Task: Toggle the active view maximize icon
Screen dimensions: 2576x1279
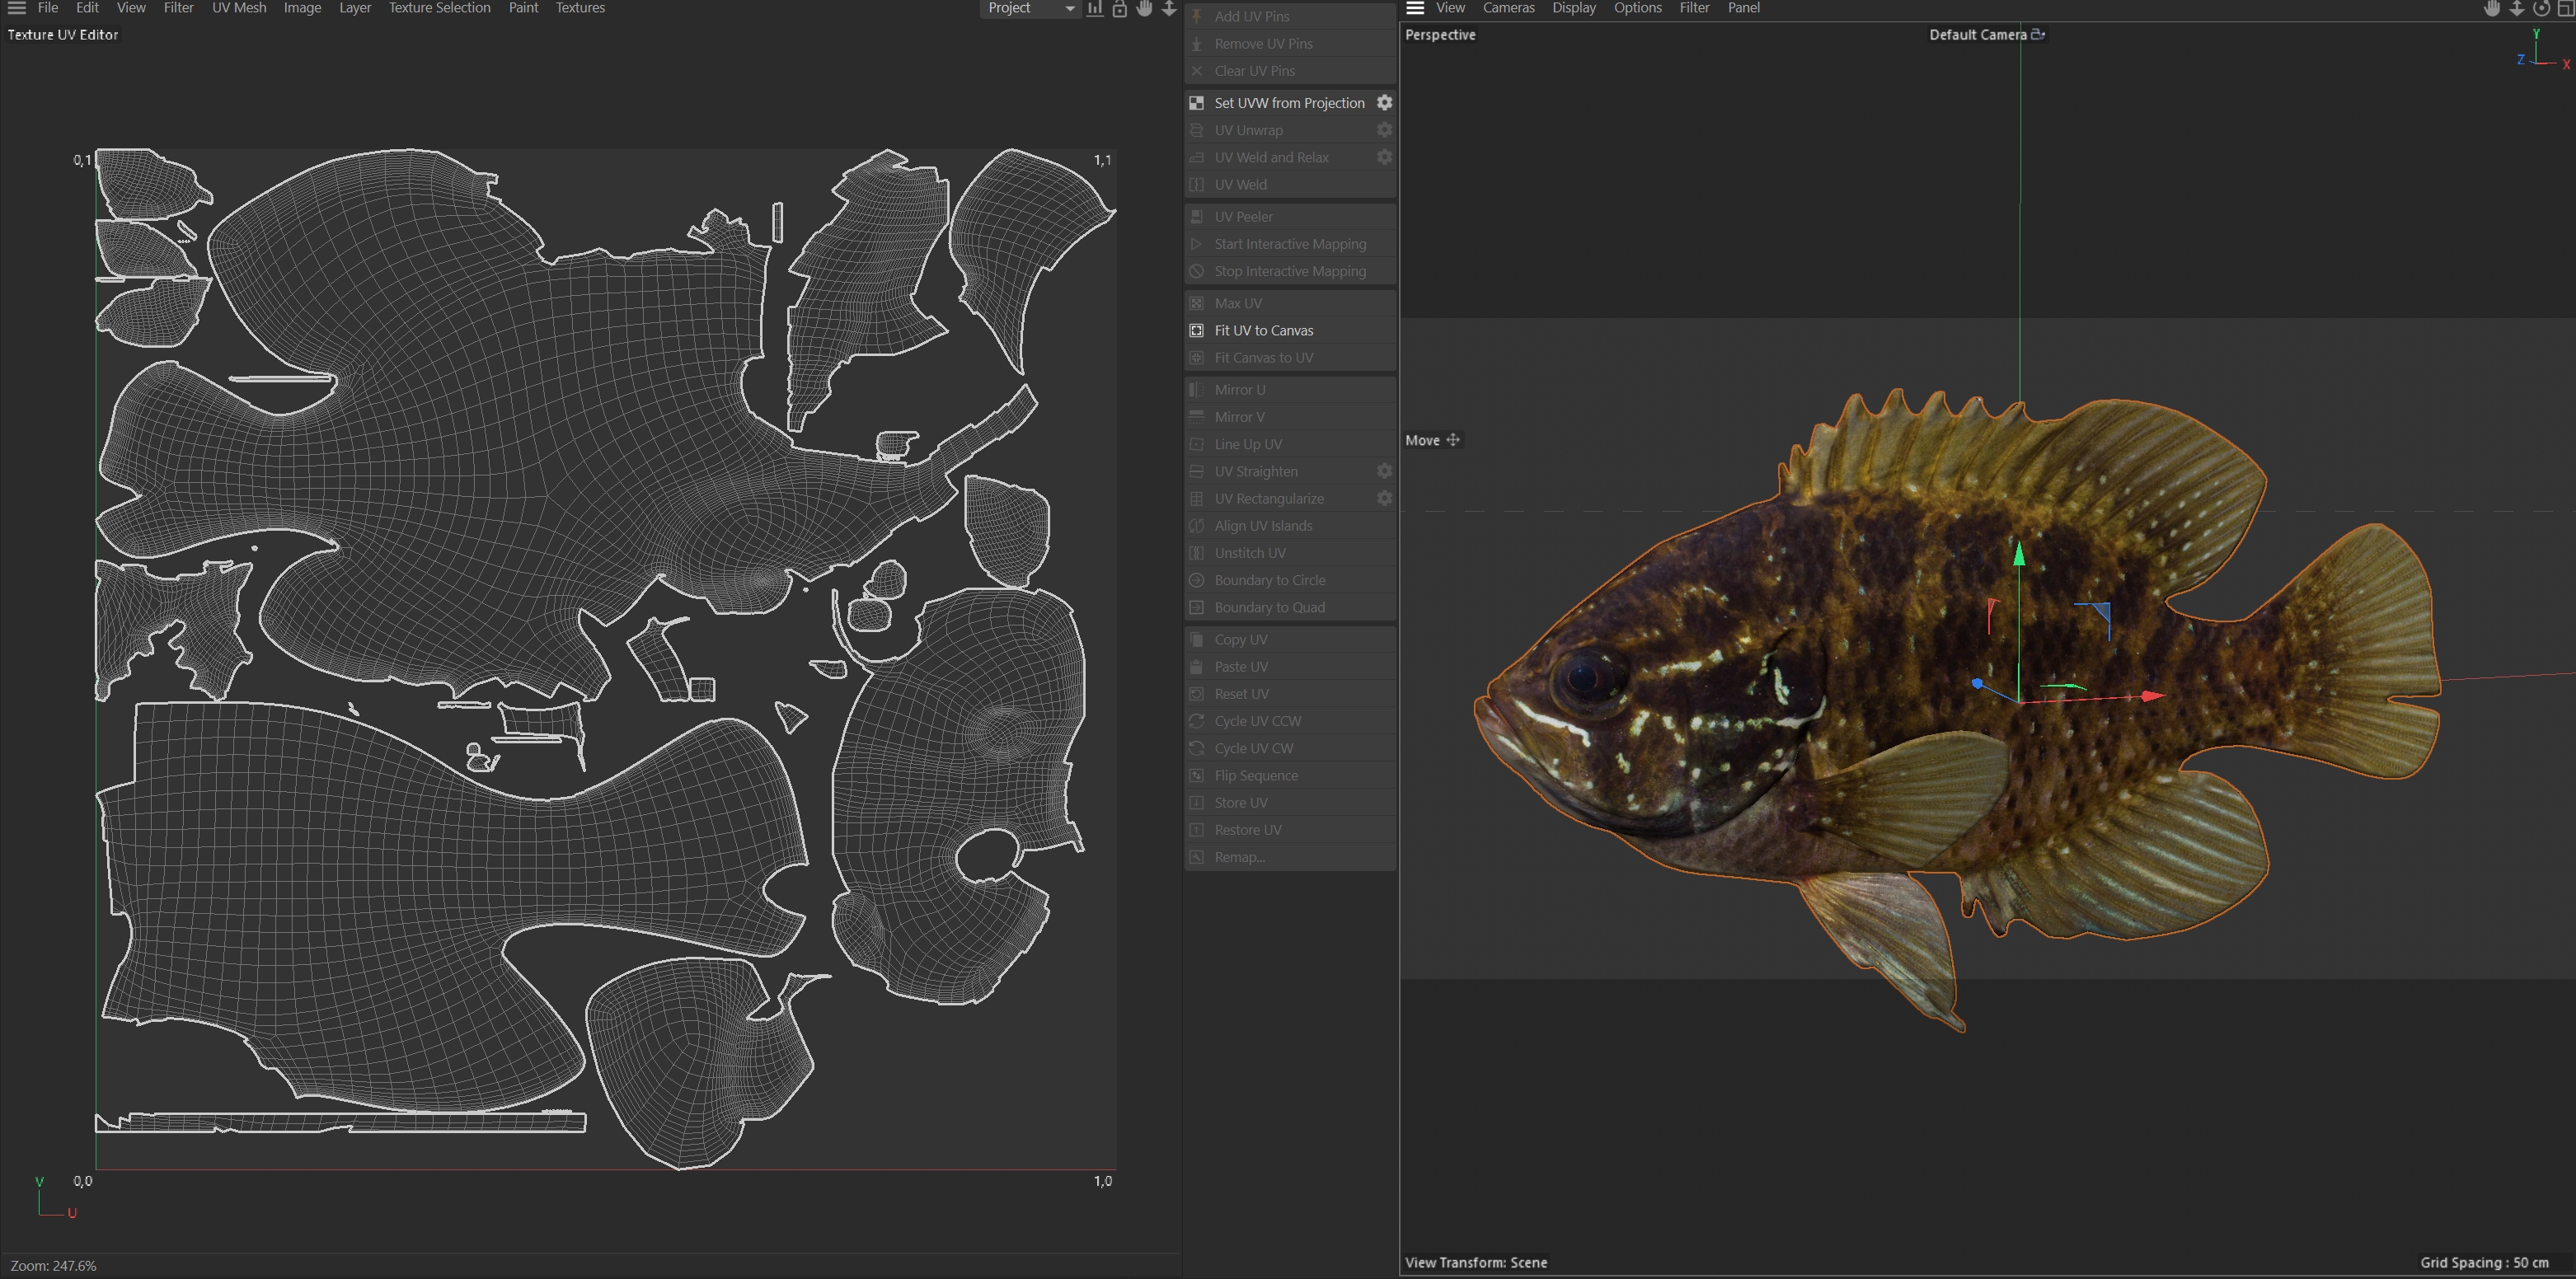Action: pyautogui.click(x=2565, y=8)
